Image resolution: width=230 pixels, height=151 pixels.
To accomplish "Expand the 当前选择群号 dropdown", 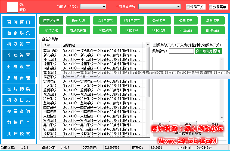I will click(160, 7).
